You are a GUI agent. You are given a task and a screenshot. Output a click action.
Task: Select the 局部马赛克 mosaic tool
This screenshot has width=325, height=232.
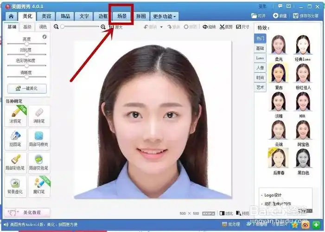point(39,138)
